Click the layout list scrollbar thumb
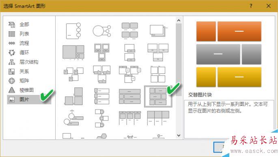The width and height of the screenshot is (278, 157). click(x=179, y=60)
